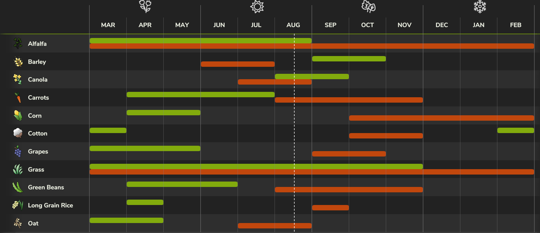Viewport: 540px width, 233px height.
Task: Click the Oat crop label
Action: (33, 223)
